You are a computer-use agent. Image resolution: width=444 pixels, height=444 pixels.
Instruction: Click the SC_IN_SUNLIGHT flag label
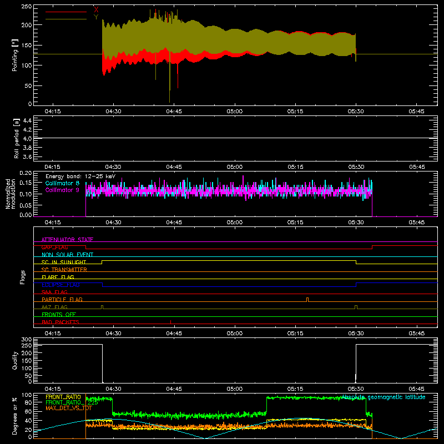pos(64,262)
